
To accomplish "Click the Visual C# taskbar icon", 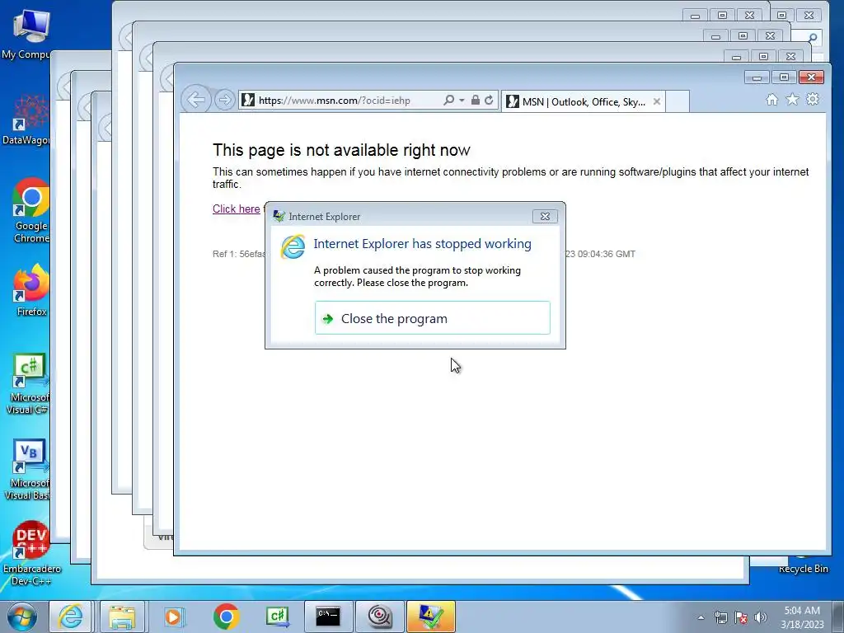I will pos(277,617).
